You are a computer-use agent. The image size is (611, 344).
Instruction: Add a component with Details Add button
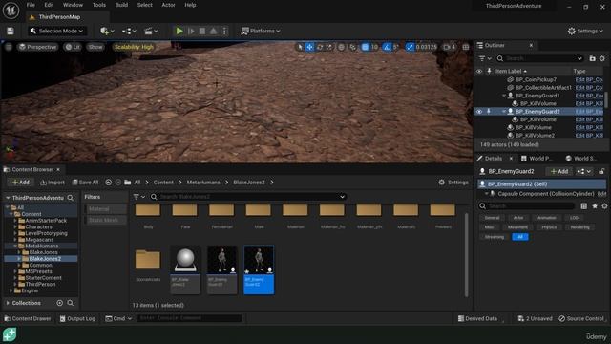559,171
